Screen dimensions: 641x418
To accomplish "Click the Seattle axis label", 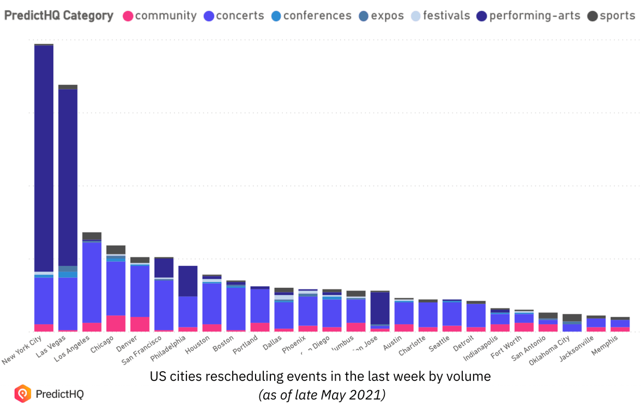I will coord(439,343).
